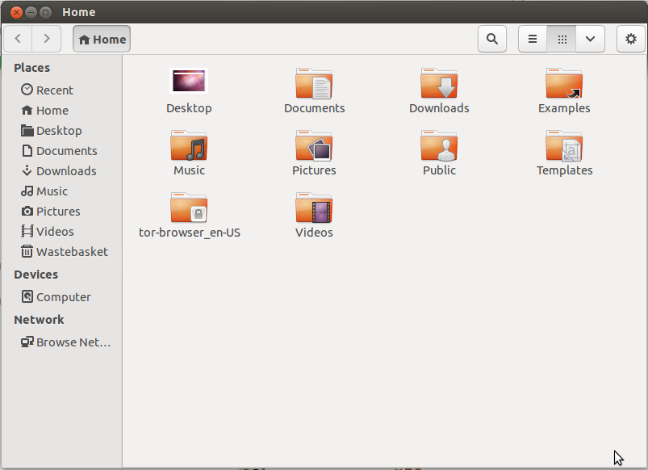Enable grid view layout
The height and width of the screenshot is (470, 648).
tap(562, 38)
